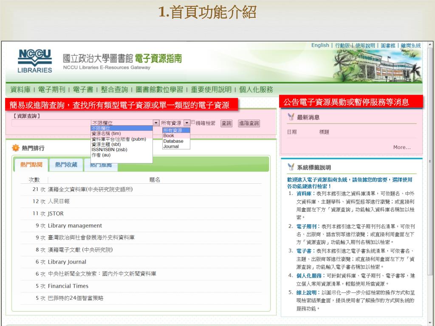
Task: Click the gear icon beside 熱門排行
Action: [15, 148]
